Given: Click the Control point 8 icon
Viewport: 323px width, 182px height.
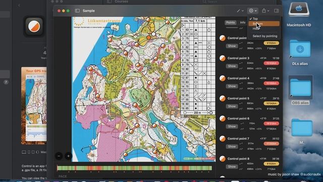Looking at the screenshot, I should 223,159.
